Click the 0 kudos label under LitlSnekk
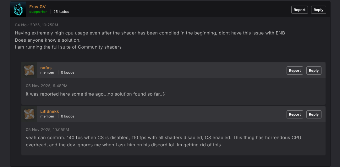The width and height of the screenshot is (340, 167). coord(68,117)
